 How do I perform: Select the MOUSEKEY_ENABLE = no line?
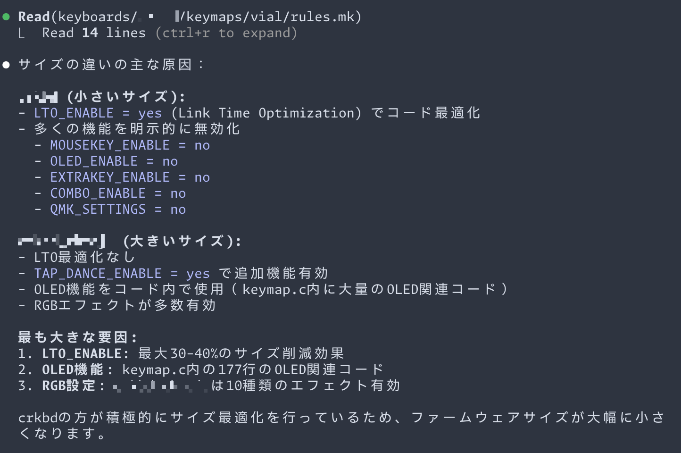pos(130,145)
